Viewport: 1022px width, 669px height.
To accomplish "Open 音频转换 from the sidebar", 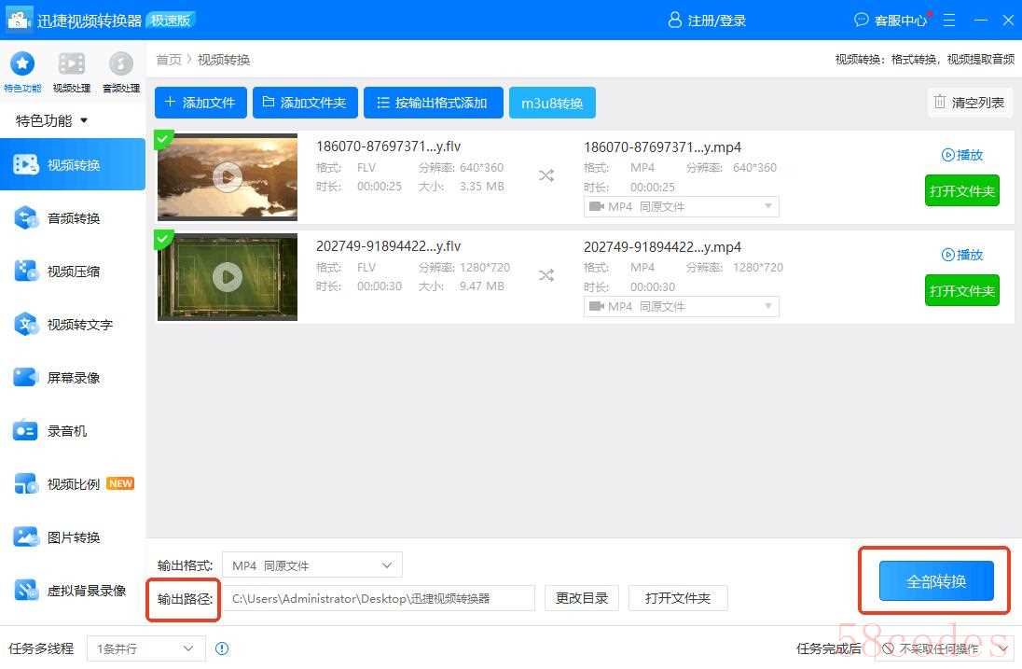I will (x=73, y=218).
